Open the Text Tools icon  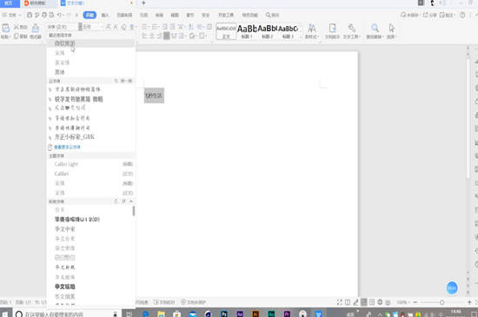352,29
